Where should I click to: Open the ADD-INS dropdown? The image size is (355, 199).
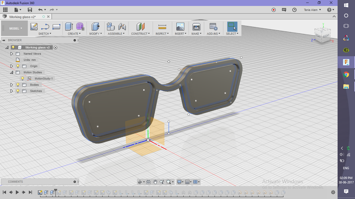pyautogui.click(x=214, y=34)
